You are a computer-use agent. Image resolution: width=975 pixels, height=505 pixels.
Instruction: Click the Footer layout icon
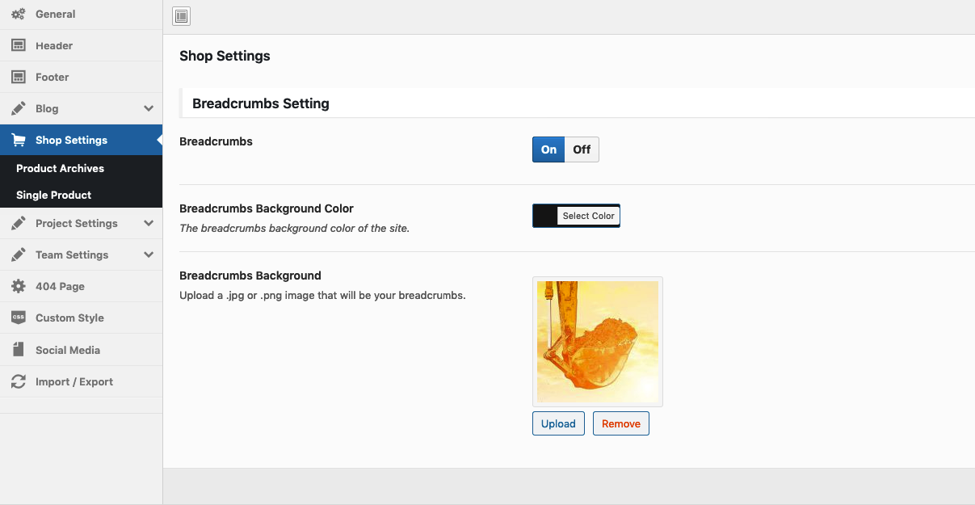tap(18, 77)
